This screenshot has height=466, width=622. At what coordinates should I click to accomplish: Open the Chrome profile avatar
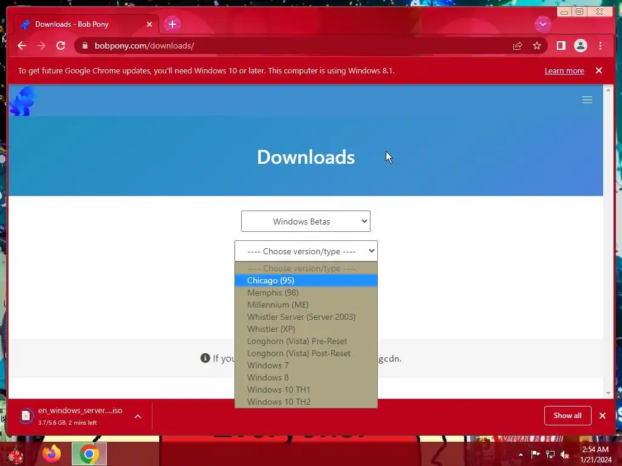580,46
